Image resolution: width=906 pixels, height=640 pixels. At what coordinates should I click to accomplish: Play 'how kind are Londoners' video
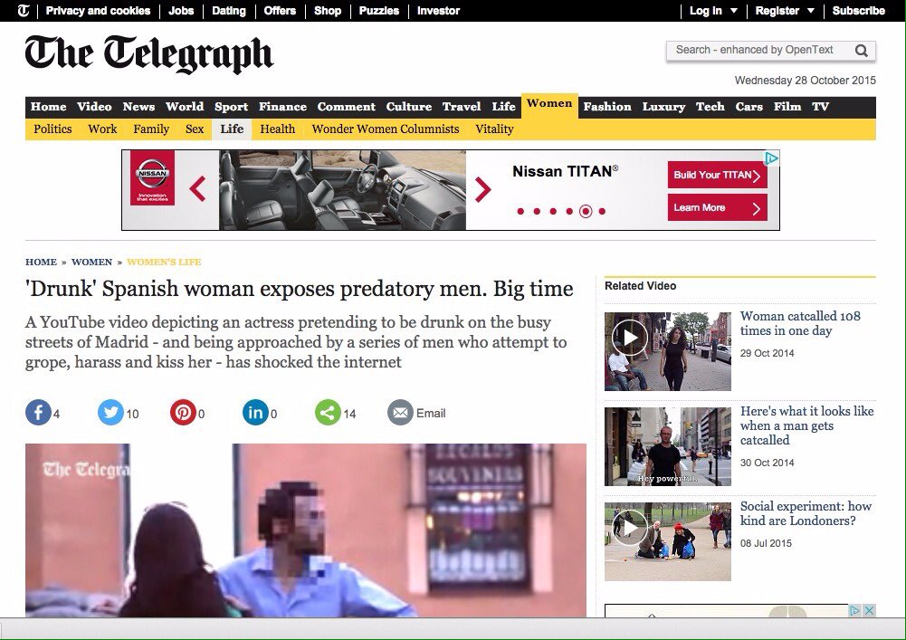[630, 527]
